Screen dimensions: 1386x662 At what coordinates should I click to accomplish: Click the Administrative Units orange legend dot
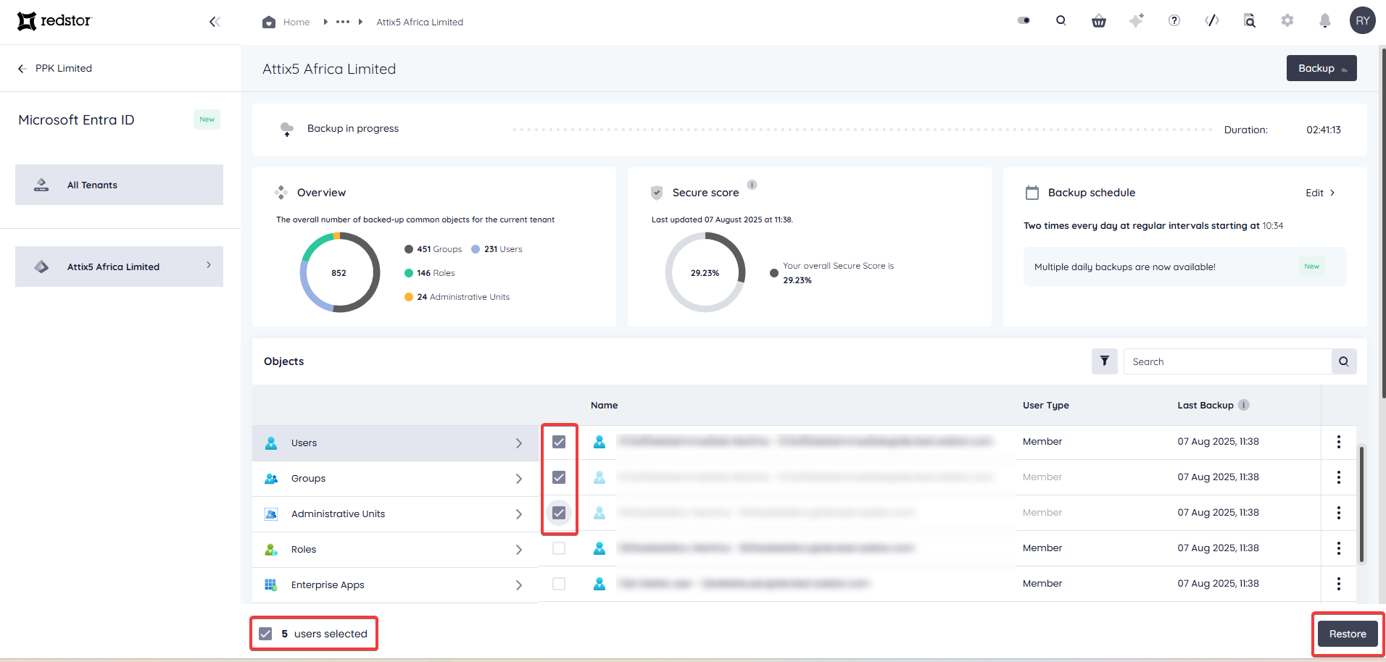tap(409, 297)
